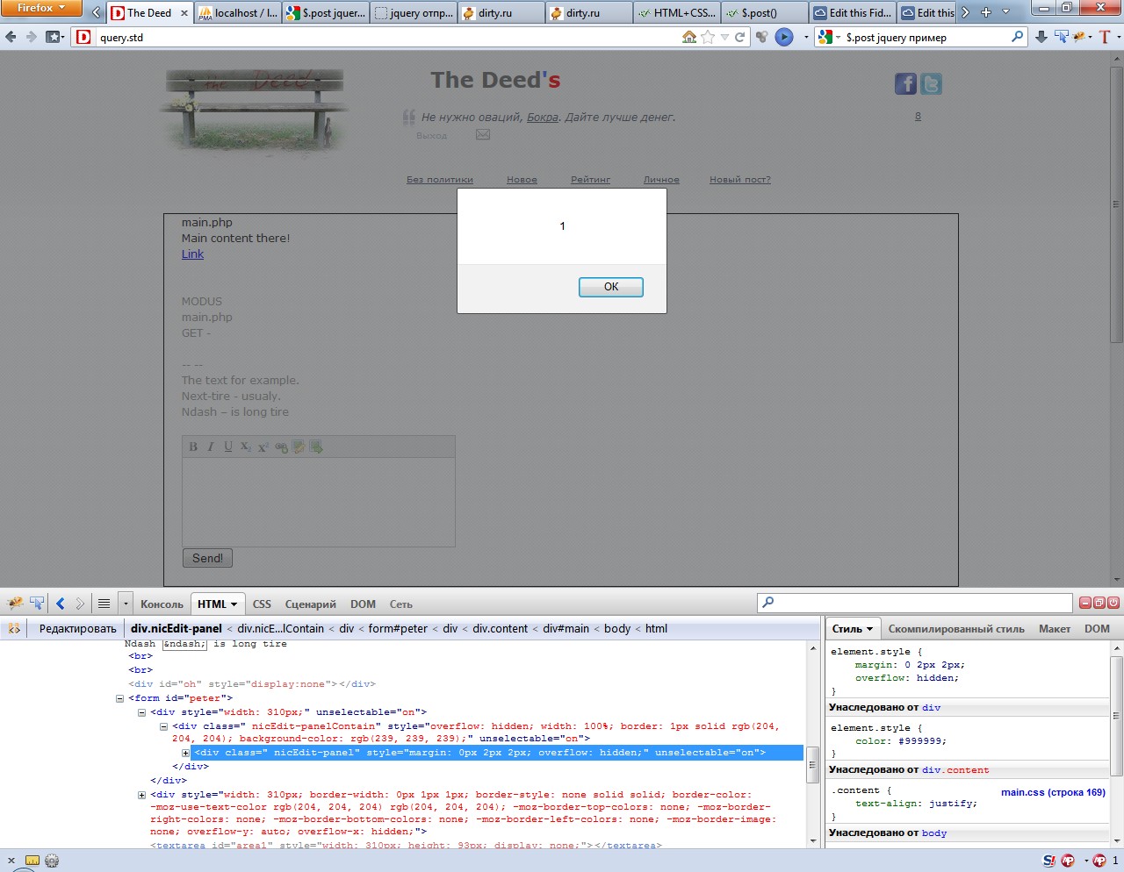This screenshot has width=1124, height=872.
Task: Click the blue Link hyperlink
Action: [192, 254]
